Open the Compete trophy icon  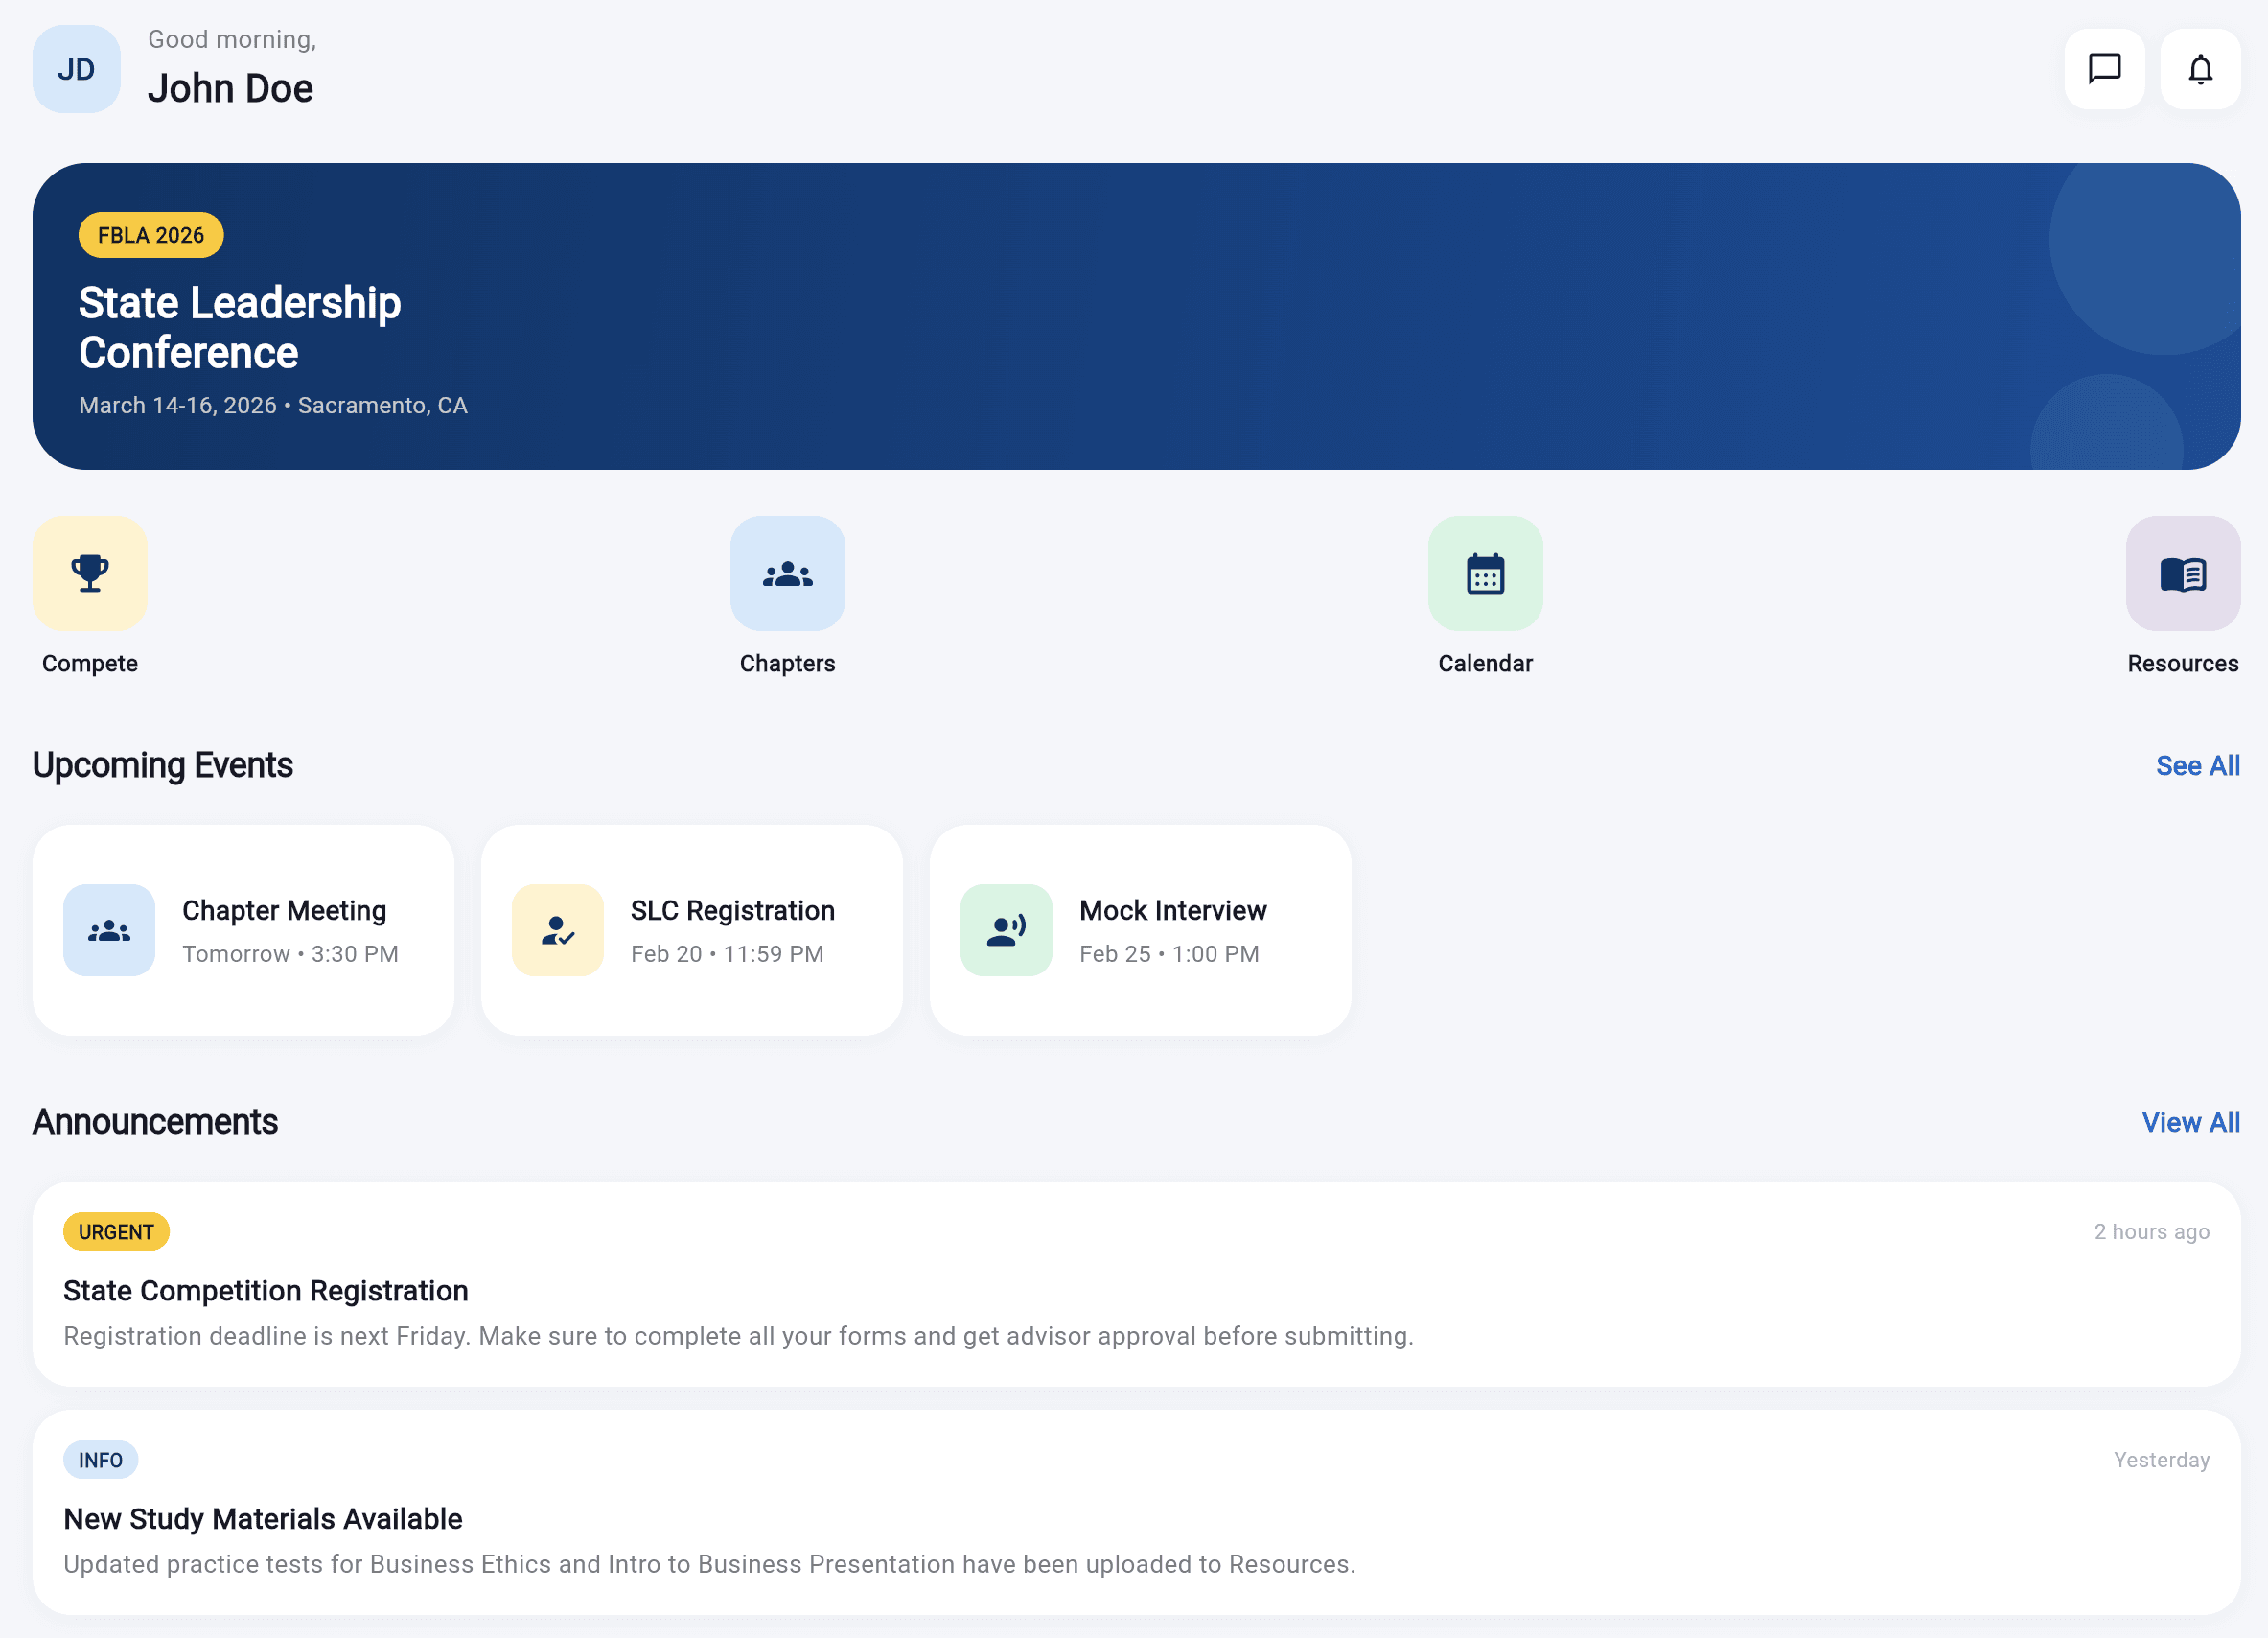(90, 573)
